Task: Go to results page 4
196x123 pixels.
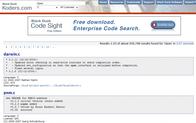Action: coord(20,47)
